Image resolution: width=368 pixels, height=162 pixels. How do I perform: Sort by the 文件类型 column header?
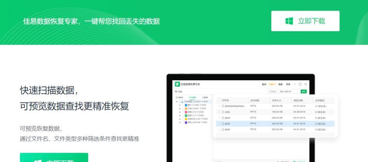tap(255, 100)
